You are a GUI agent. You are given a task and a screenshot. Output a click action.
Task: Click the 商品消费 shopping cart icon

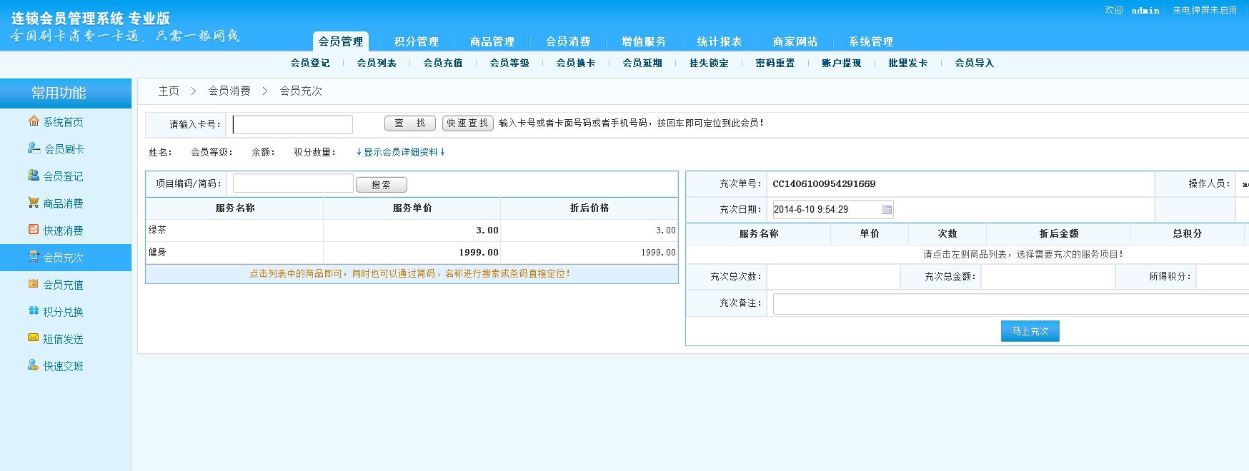point(34,203)
